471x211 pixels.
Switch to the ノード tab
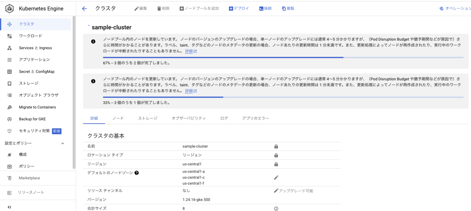click(x=118, y=118)
